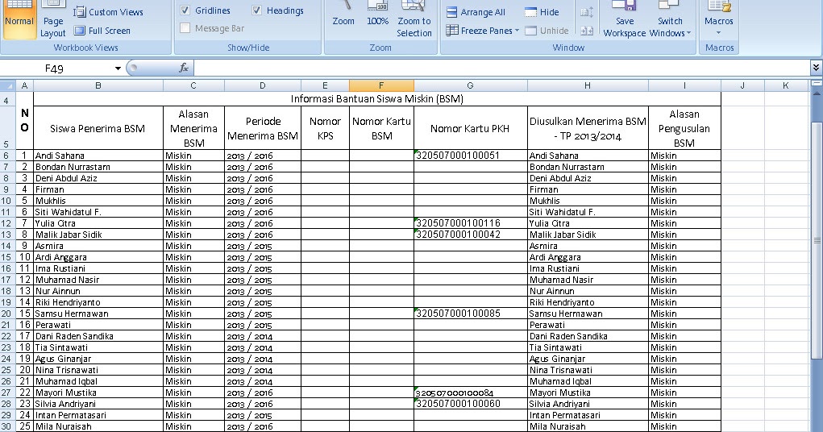Click 'Nomor KPS' header cell
Viewport: 823px width, 432px height.
[325, 128]
